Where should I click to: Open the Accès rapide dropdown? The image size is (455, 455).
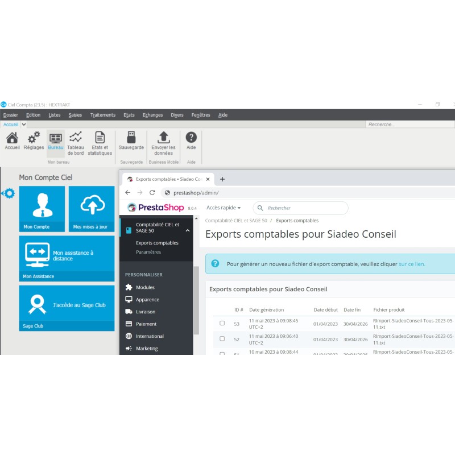[x=224, y=208]
